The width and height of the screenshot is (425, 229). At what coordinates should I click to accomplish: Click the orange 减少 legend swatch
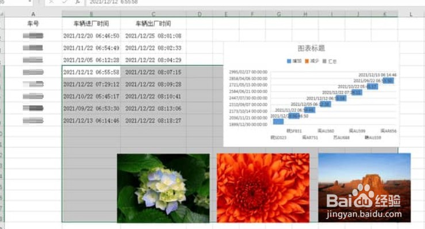point(307,62)
